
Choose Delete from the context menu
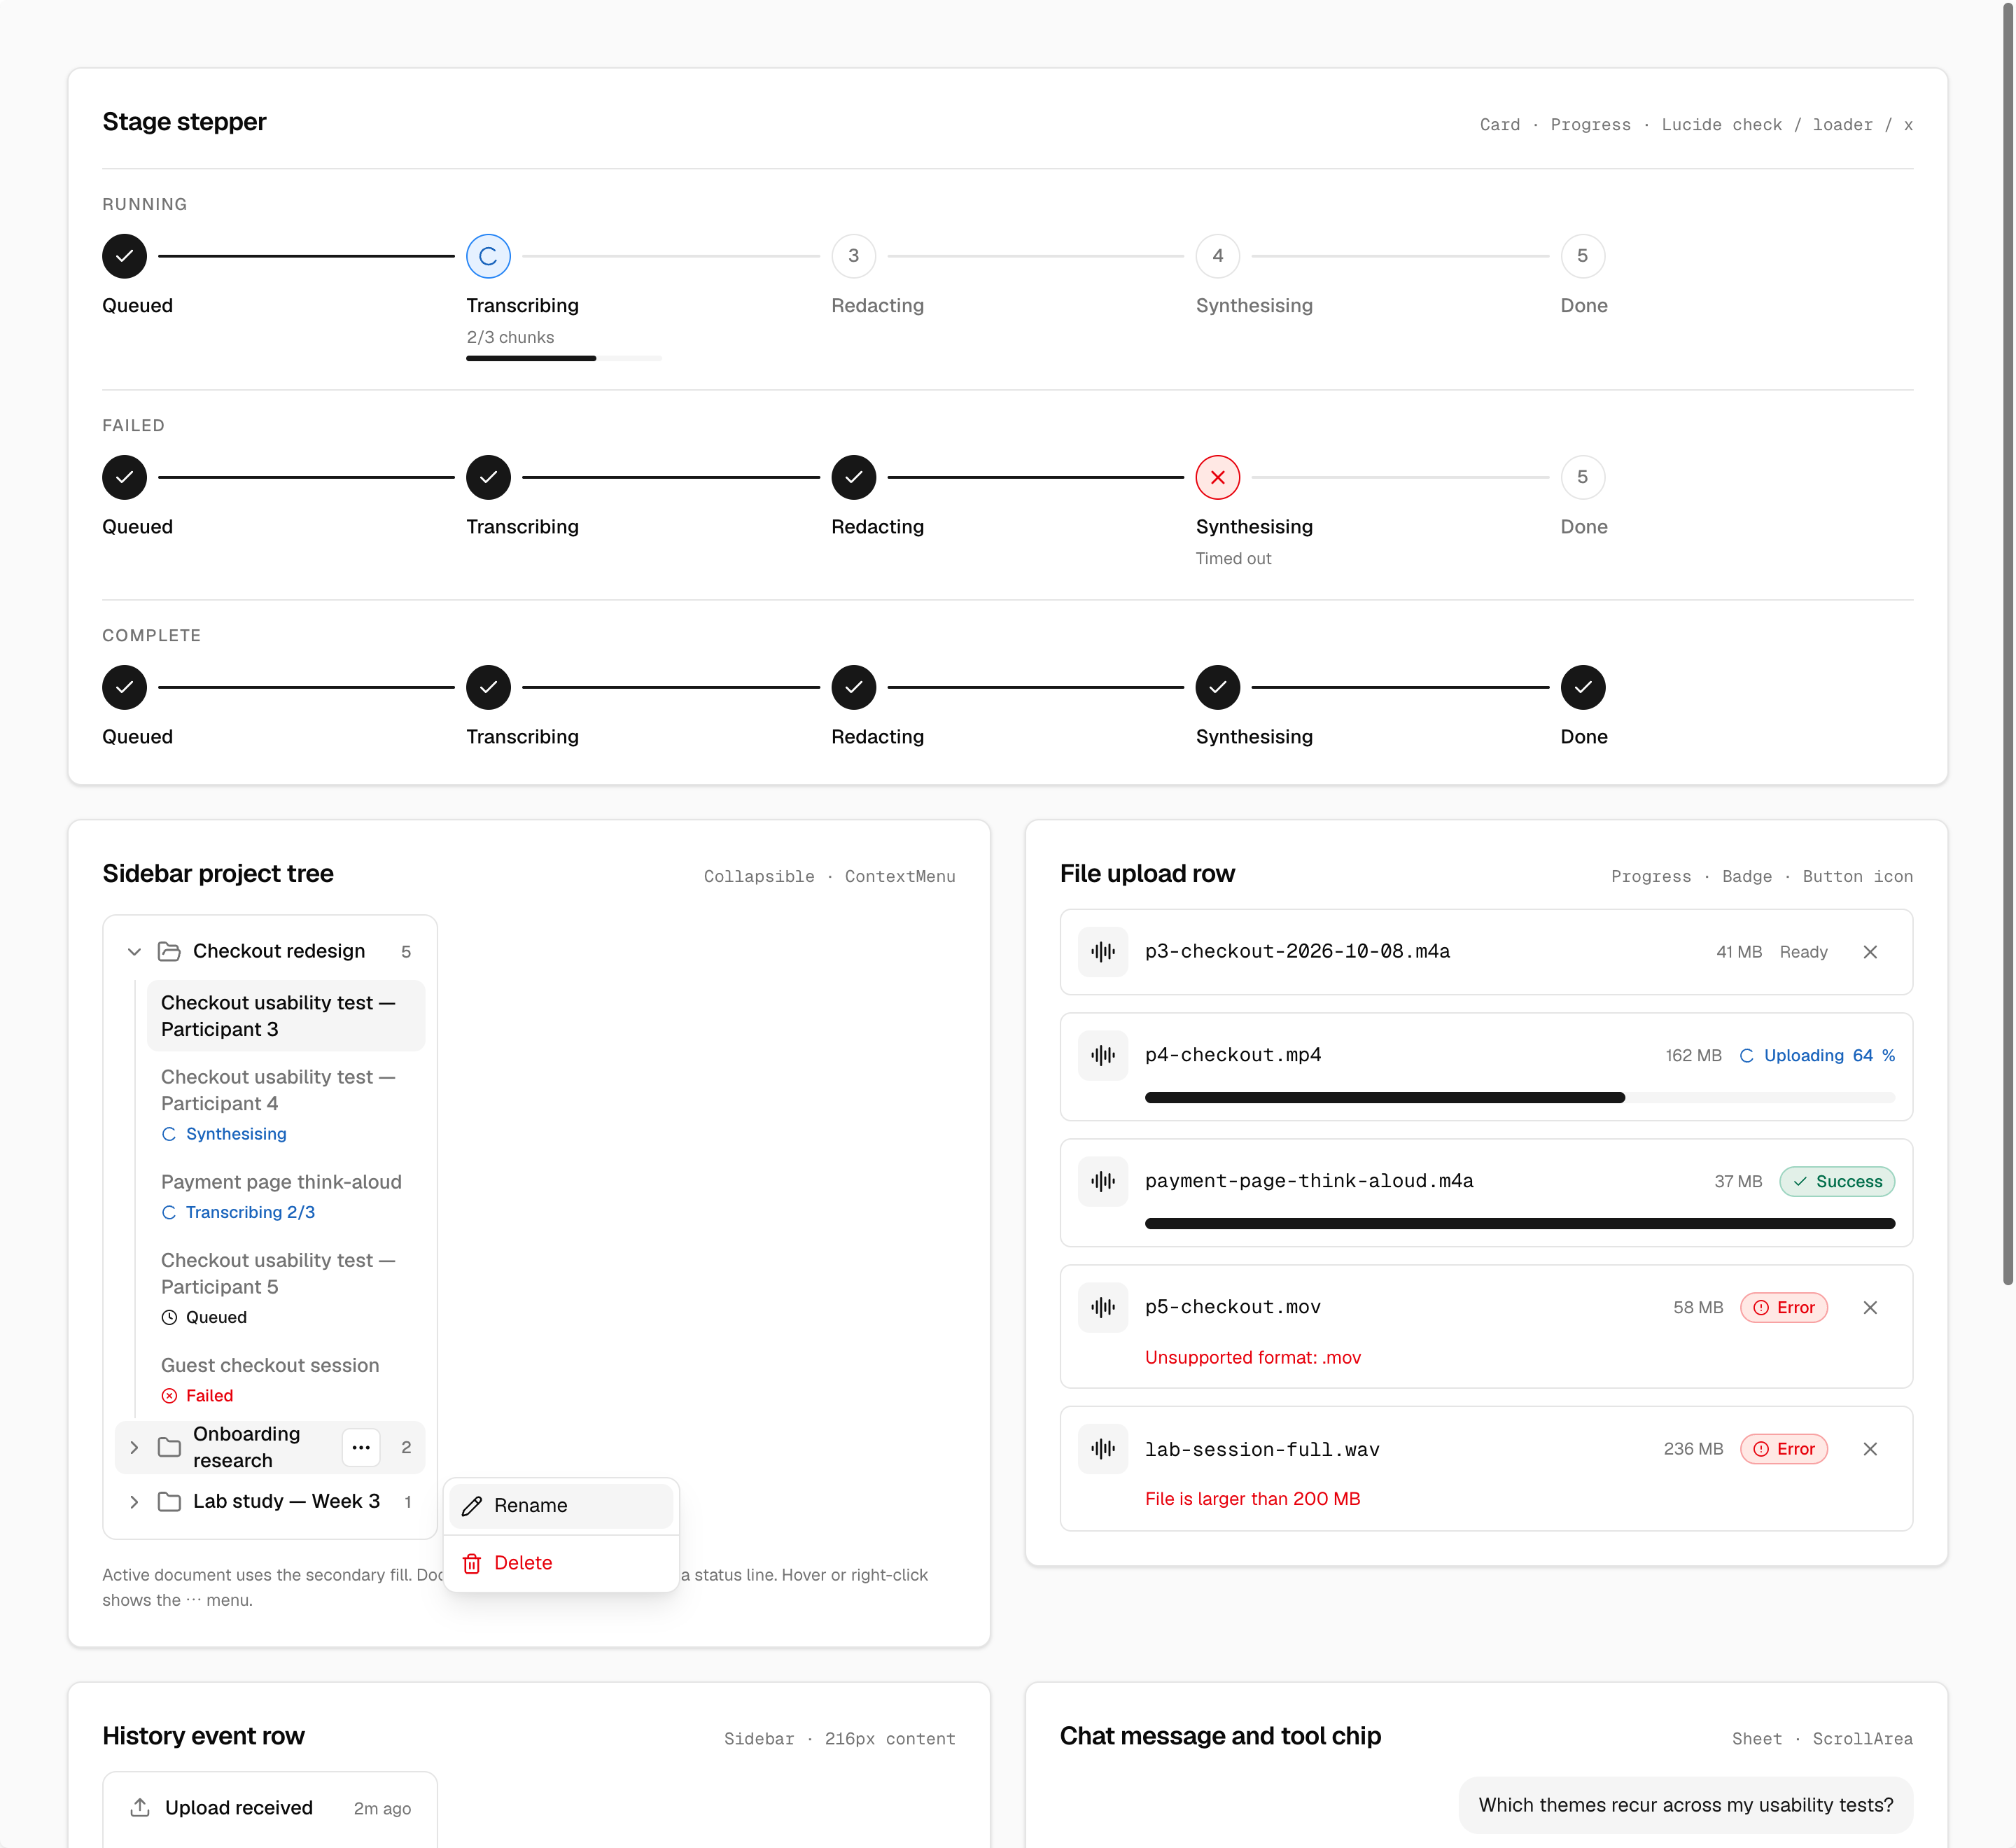pos(561,1563)
